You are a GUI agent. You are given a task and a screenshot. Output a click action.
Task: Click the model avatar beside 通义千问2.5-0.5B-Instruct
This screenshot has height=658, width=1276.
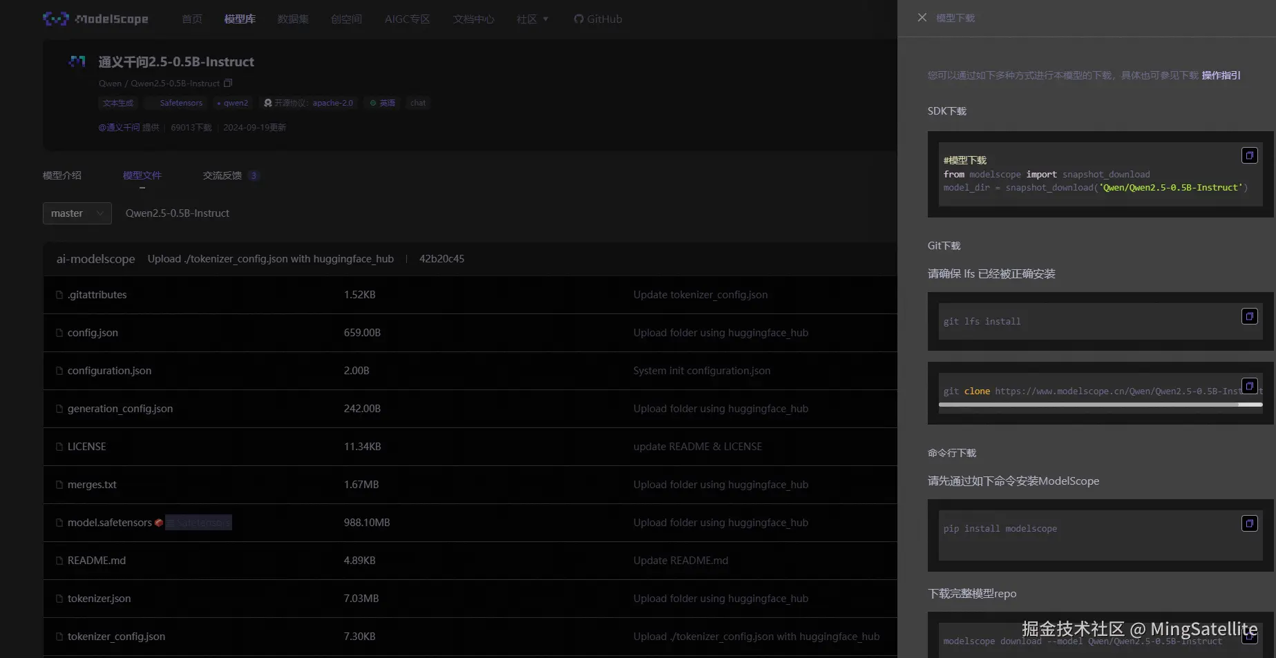(x=77, y=62)
